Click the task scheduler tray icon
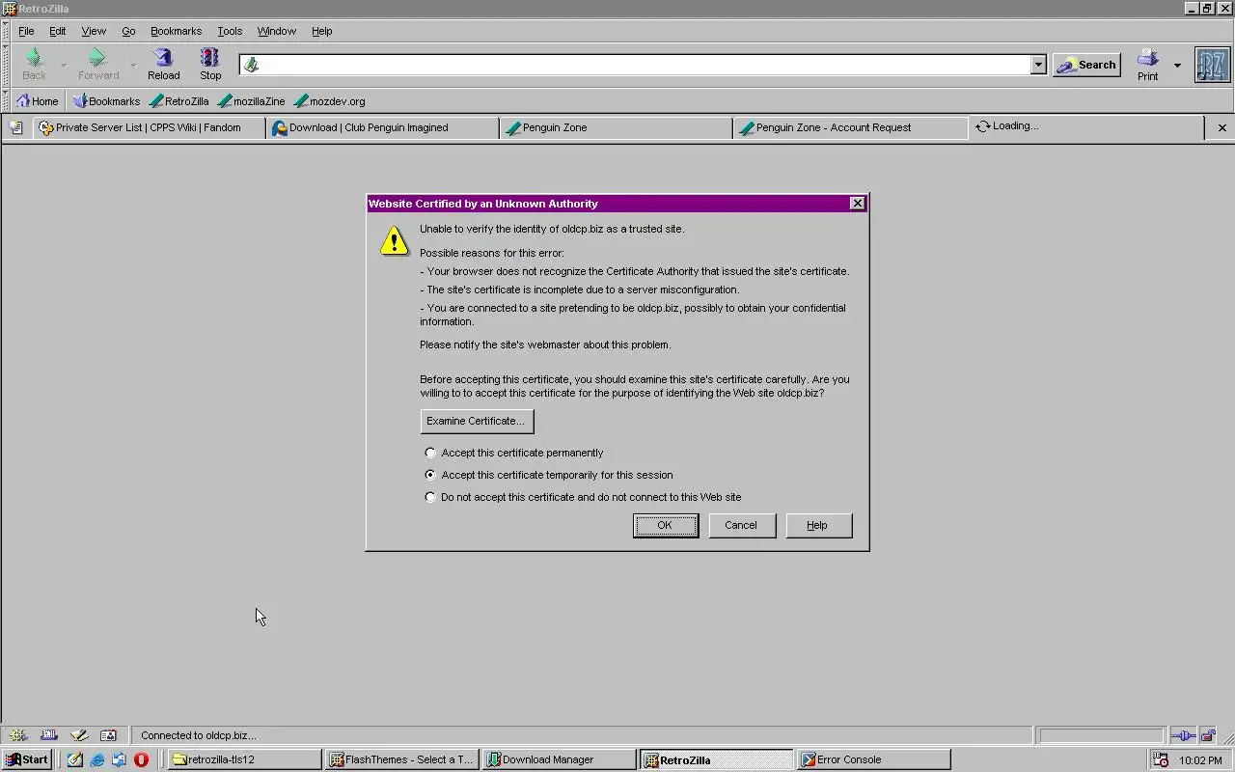 click(1161, 759)
